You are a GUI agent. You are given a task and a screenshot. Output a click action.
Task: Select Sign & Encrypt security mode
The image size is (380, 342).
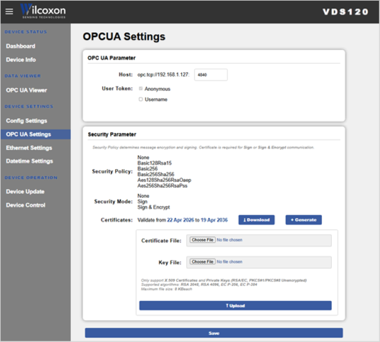coord(153,207)
